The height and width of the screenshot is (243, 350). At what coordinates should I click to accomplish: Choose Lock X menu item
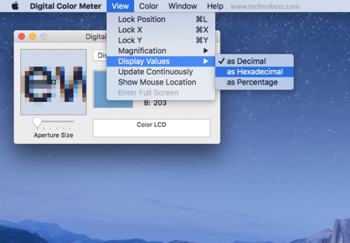(x=161, y=30)
